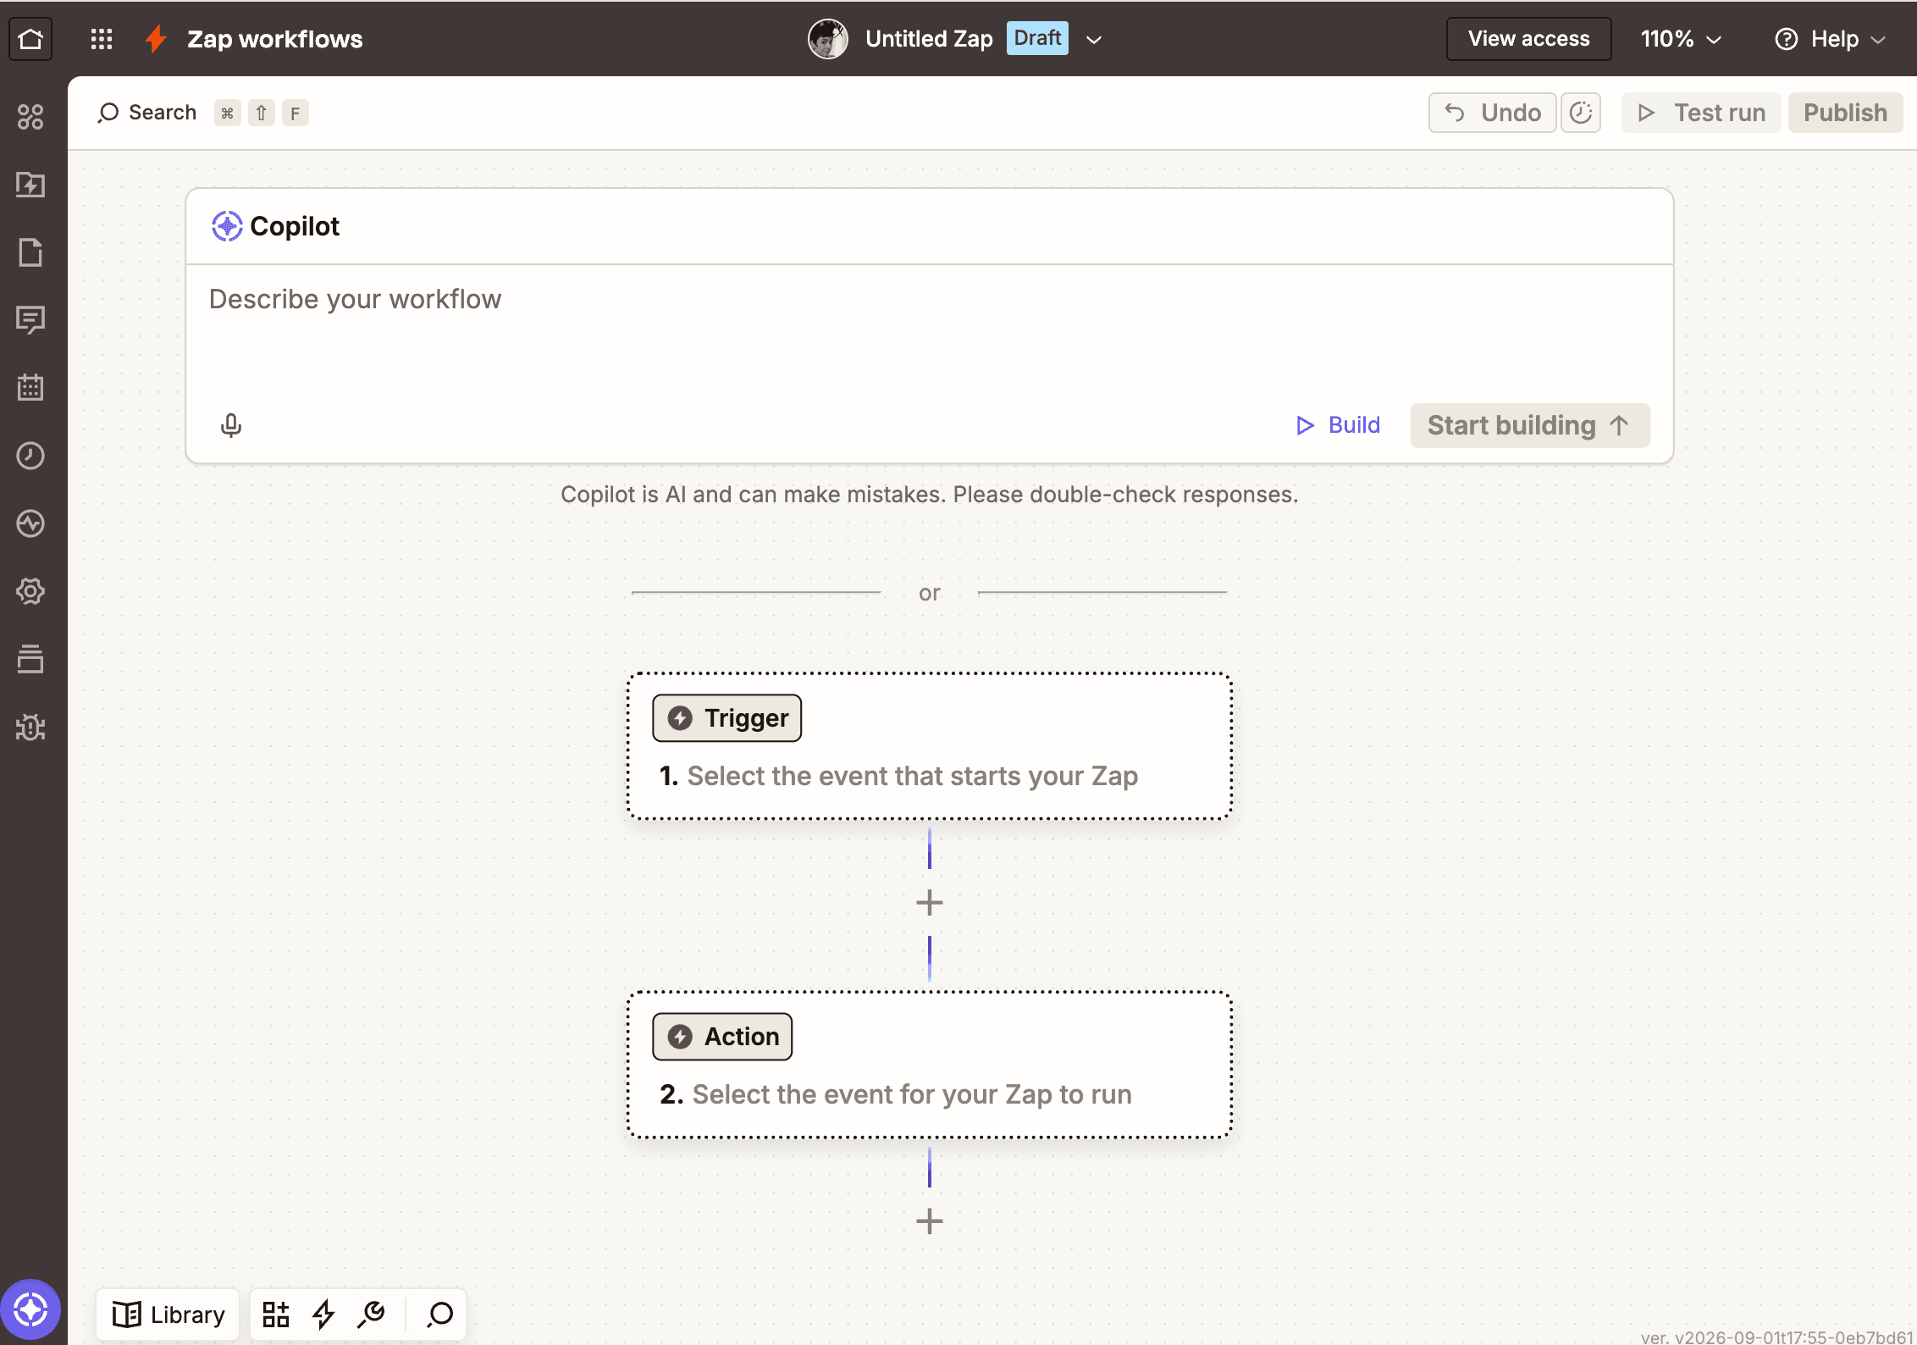Open the sidebar history clock icon

[30, 456]
